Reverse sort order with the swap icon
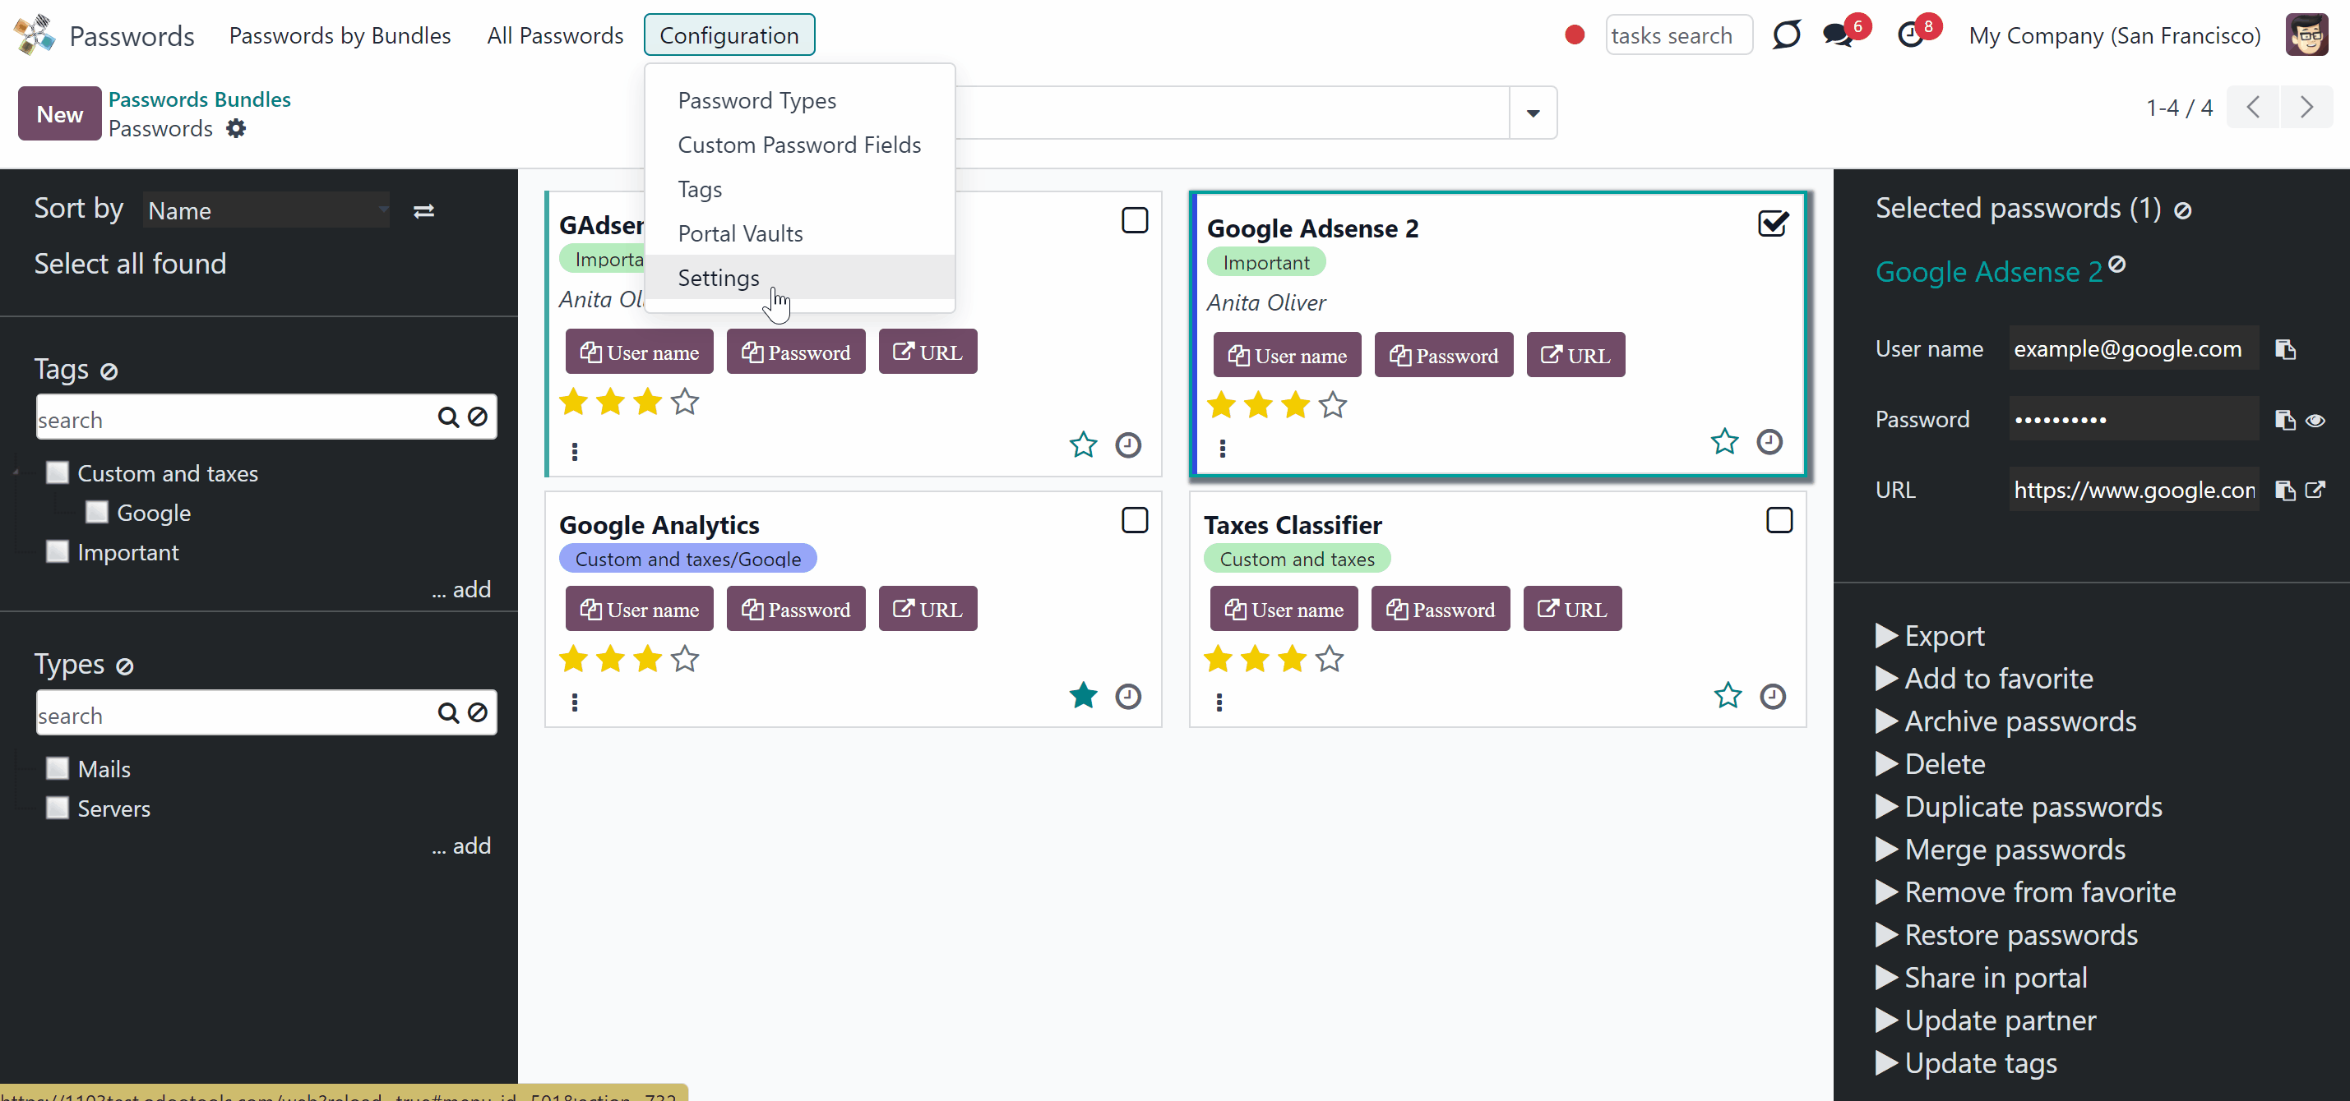 pos(423,210)
